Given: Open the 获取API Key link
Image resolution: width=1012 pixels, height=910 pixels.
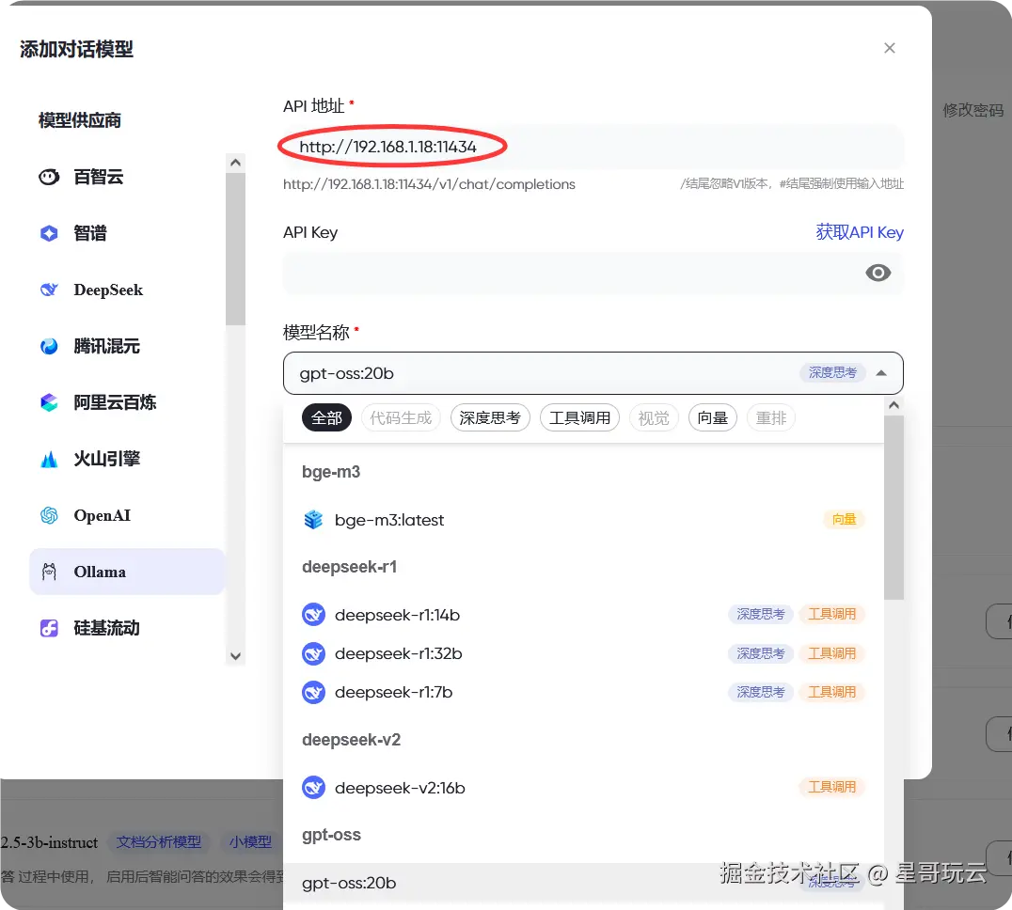Looking at the screenshot, I should (859, 232).
